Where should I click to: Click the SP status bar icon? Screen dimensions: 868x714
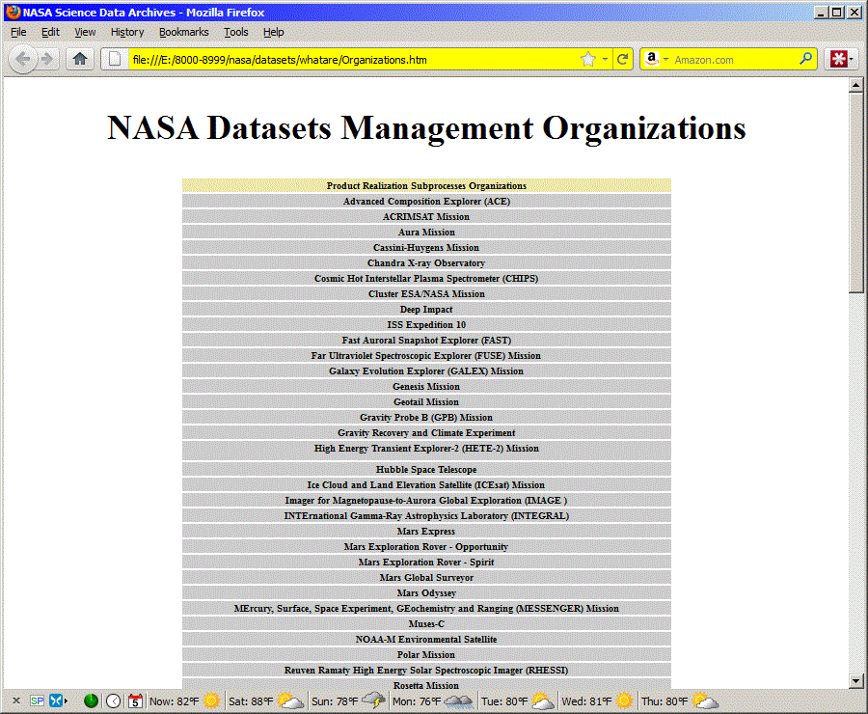tap(37, 701)
